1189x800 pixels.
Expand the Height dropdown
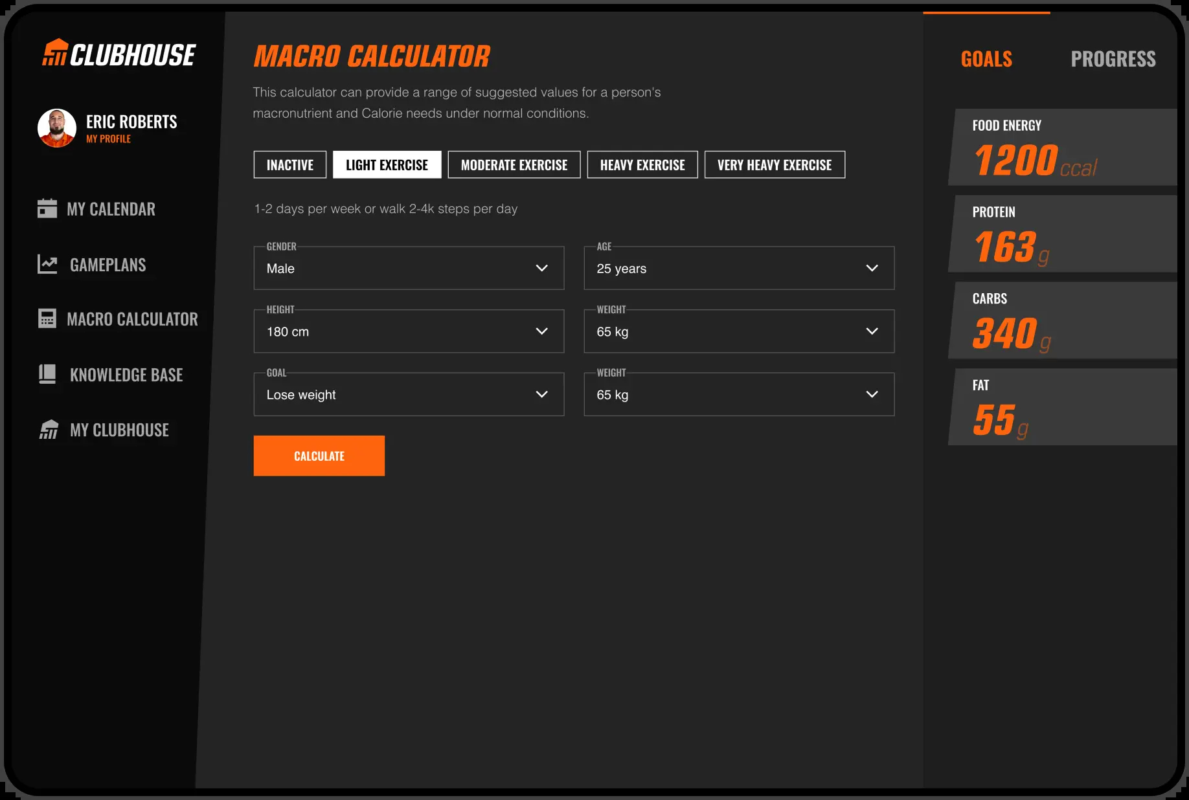pyautogui.click(x=409, y=331)
